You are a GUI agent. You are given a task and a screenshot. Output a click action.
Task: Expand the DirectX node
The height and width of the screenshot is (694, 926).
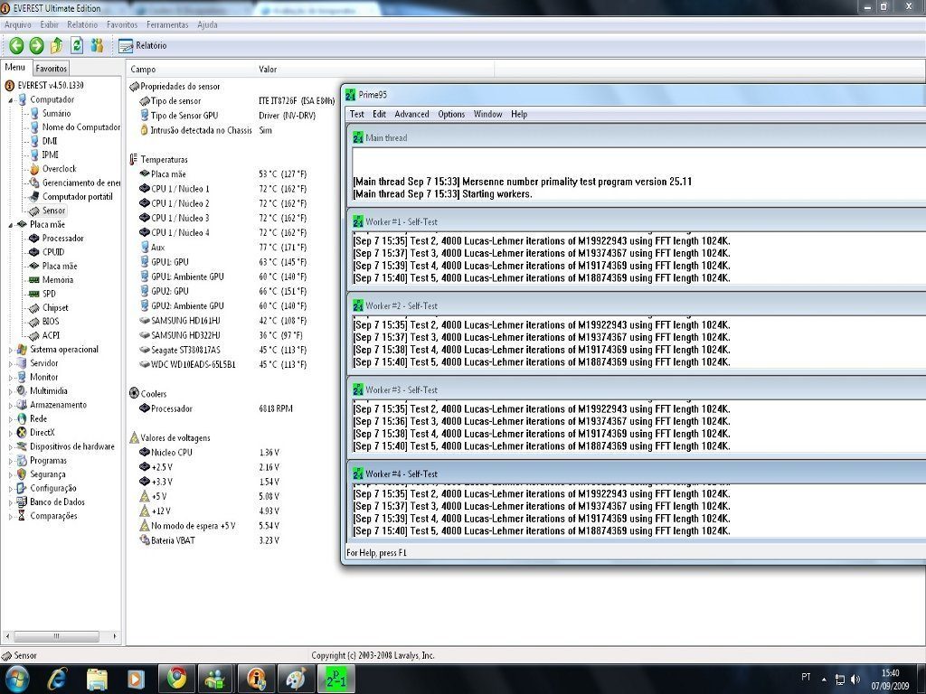coord(11,433)
